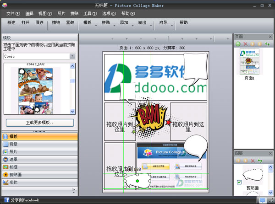The height and width of the screenshot is (204, 275).
Task: Click 打开 in the toolbar
Action: click(x=25, y=22)
